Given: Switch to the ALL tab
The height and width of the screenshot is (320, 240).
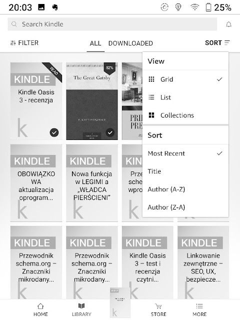Looking at the screenshot, I should (95, 43).
